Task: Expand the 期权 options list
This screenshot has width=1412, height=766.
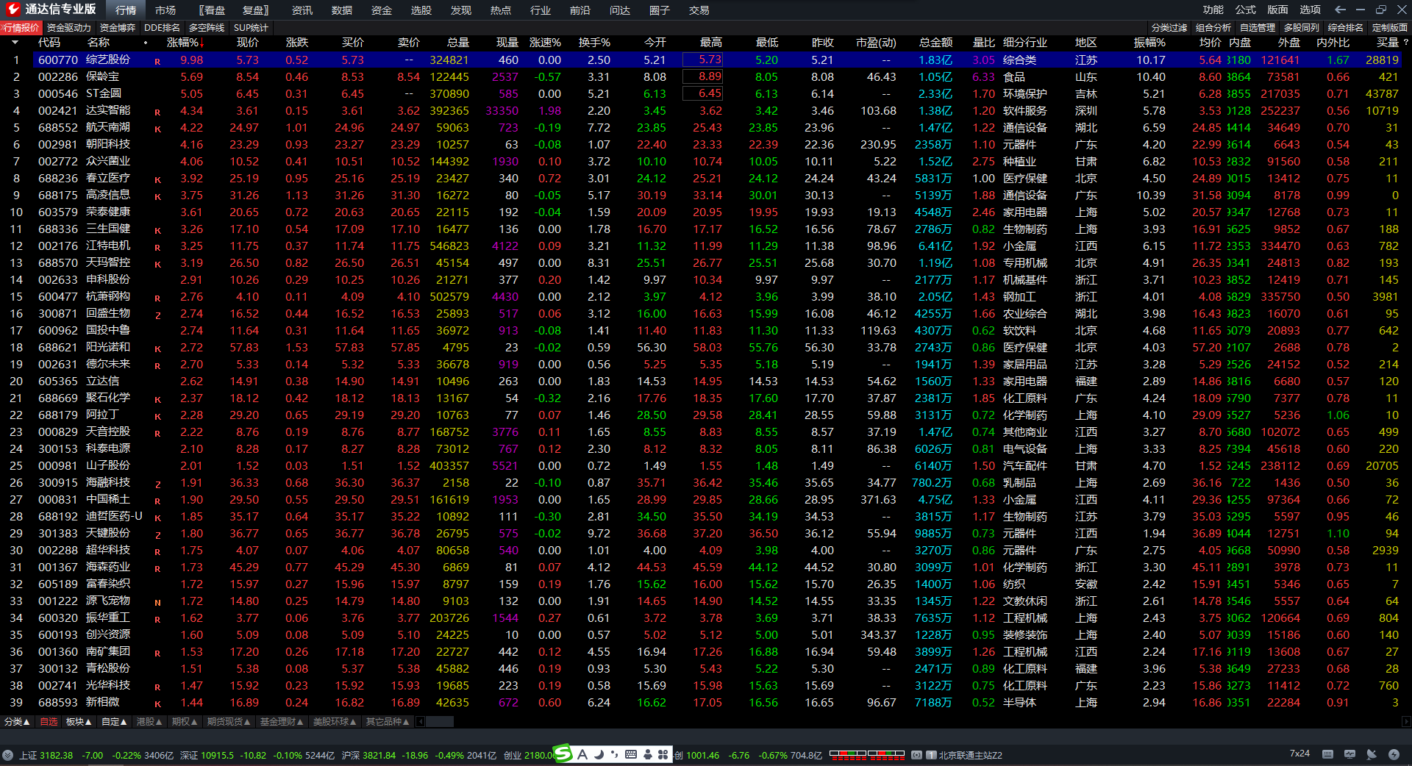Action: point(185,722)
